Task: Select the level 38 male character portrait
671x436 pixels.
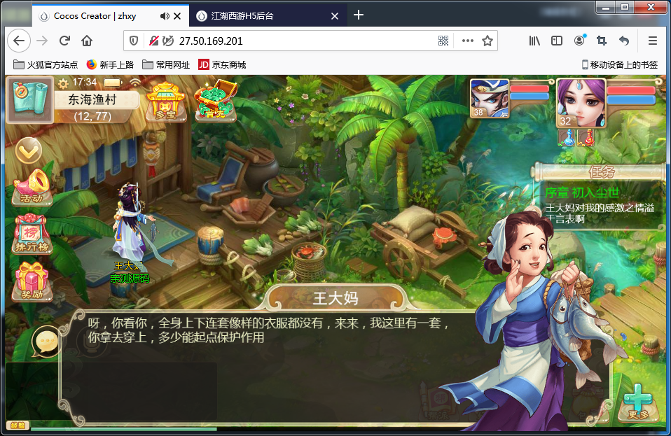Action: click(x=490, y=98)
